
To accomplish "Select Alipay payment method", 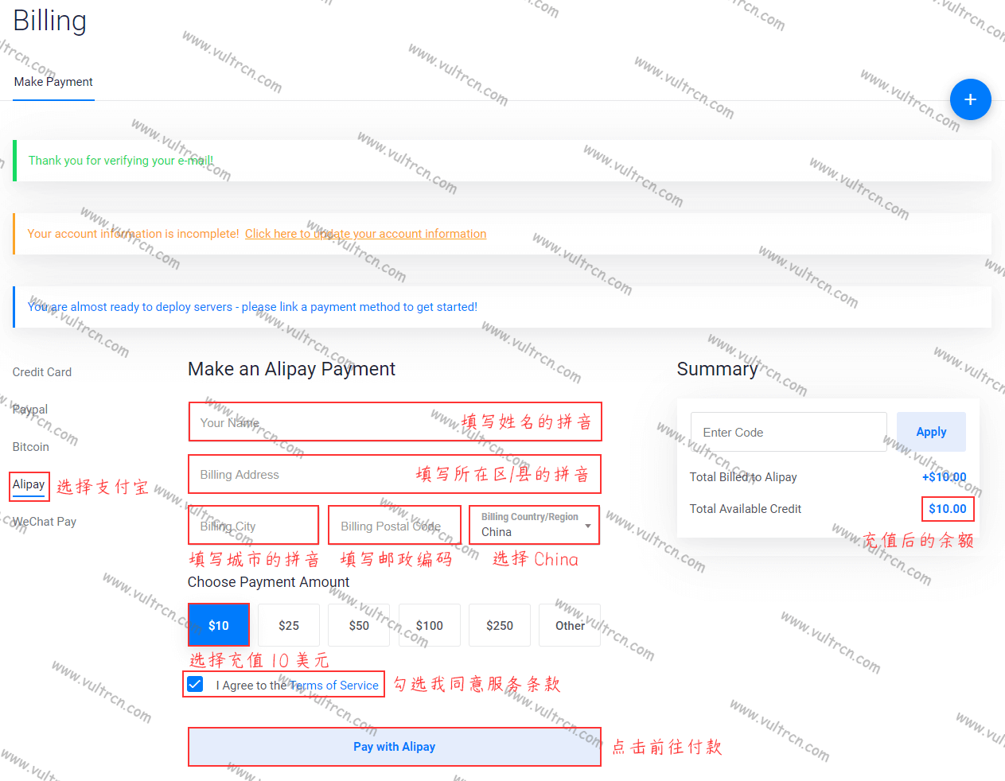I will [x=29, y=484].
